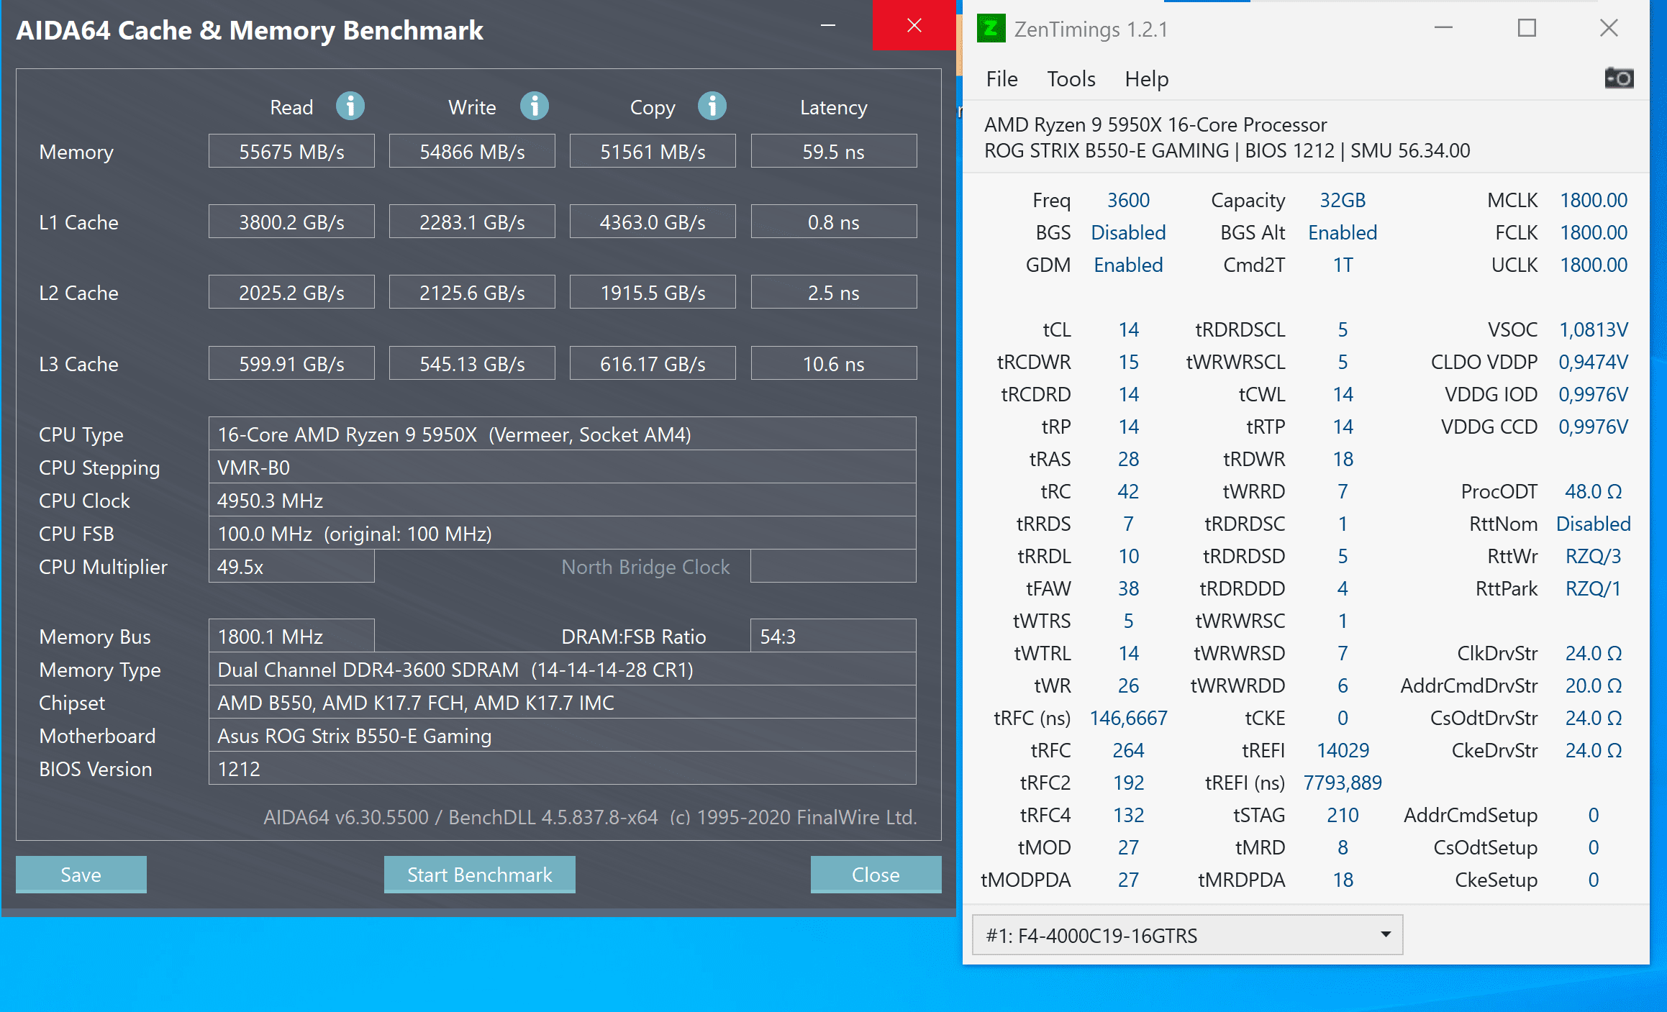Click the CPU Clock field 4950.3 MHz
The height and width of the screenshot is (1012, 1667).
point(562,500)
